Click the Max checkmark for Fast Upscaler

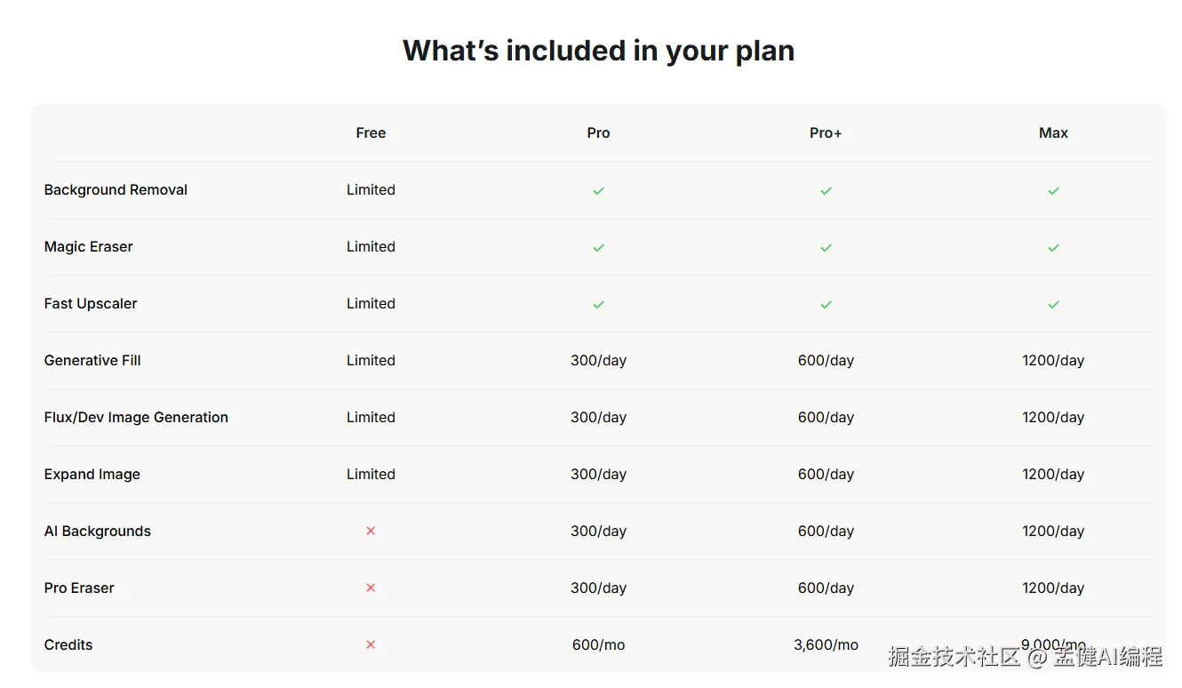pos(1053,304)
